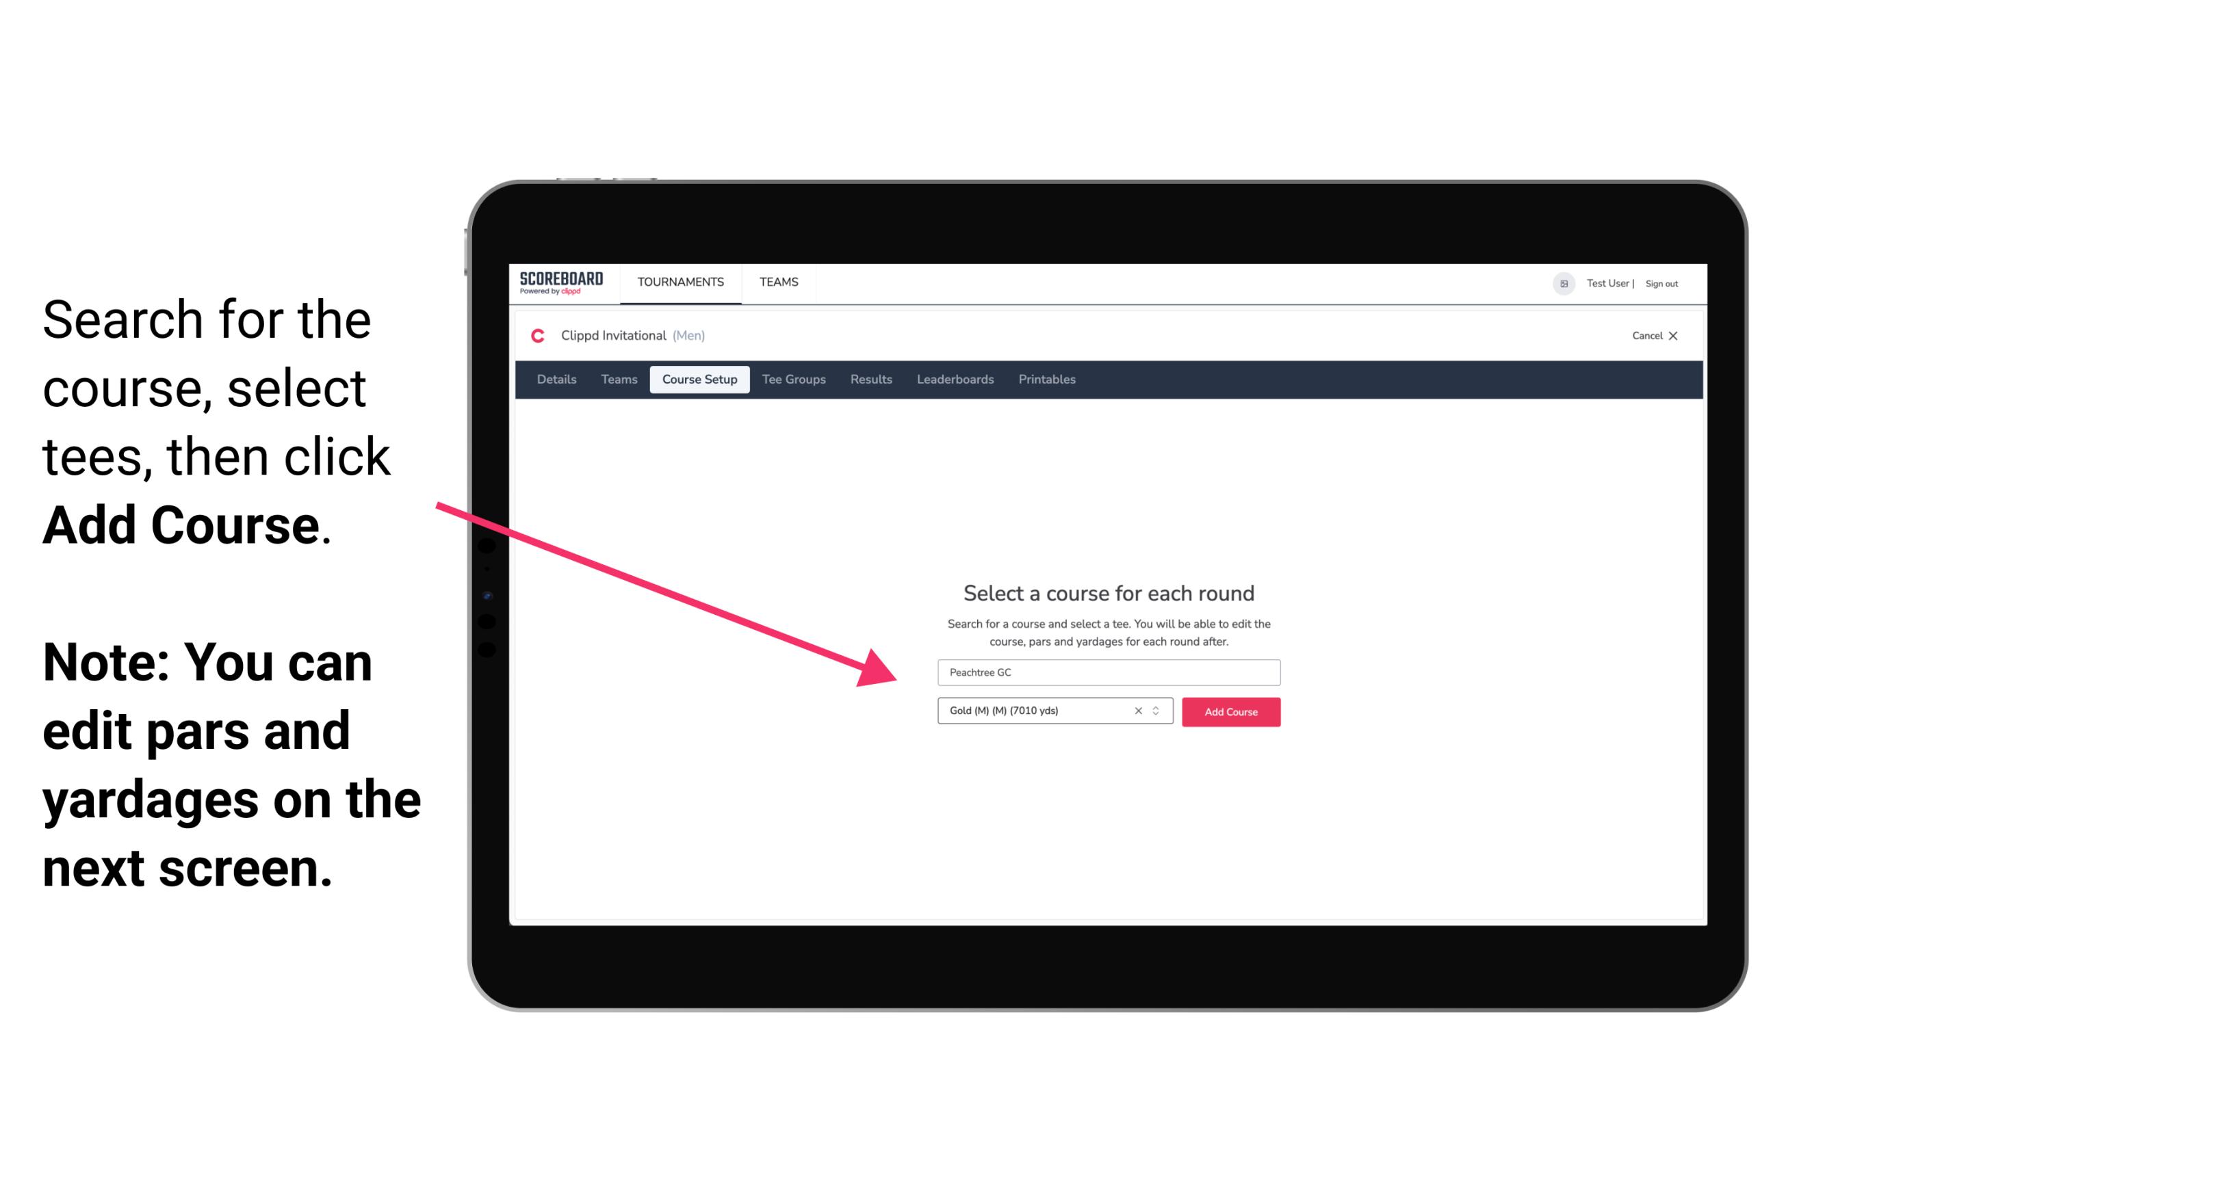The width and height of the screenshot is (2213, 1190).
Task: Select the Course Setup tab
Action: point(701,380)
